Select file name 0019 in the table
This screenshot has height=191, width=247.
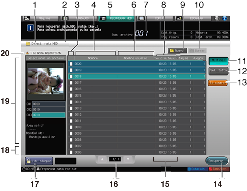[x=78, y=70]
